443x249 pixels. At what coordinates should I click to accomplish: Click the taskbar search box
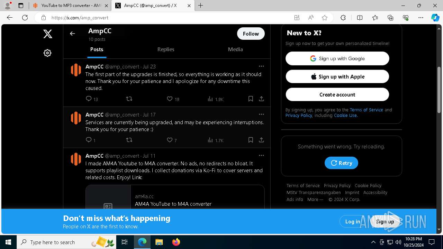coord(66,242)
